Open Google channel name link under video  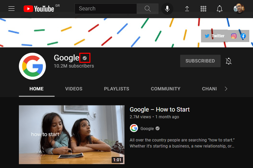[147, 128]
